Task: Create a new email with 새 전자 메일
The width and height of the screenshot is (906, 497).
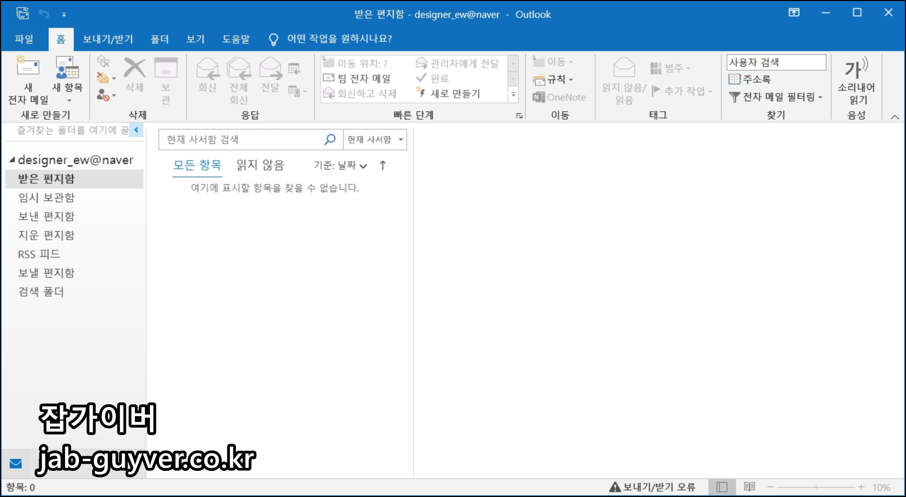Action: click(28, 80)
